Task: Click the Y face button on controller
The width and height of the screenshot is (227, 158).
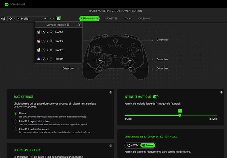Action: (134, 46)
